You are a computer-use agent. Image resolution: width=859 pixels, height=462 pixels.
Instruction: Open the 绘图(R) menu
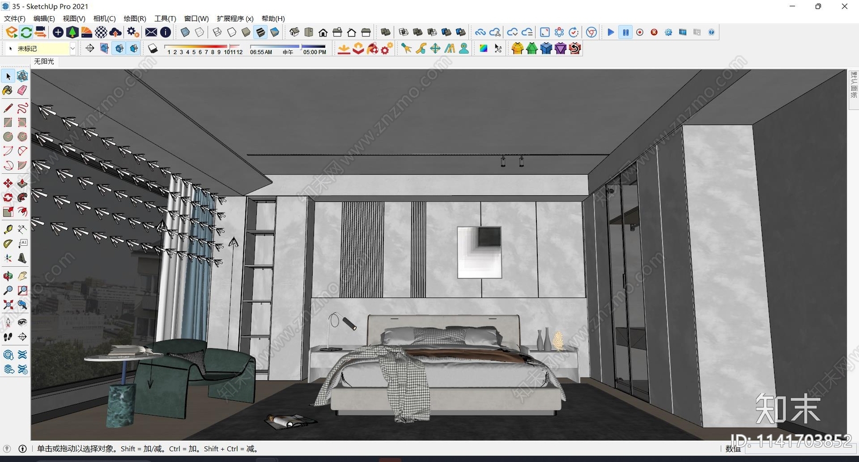(x=135, y=18)
